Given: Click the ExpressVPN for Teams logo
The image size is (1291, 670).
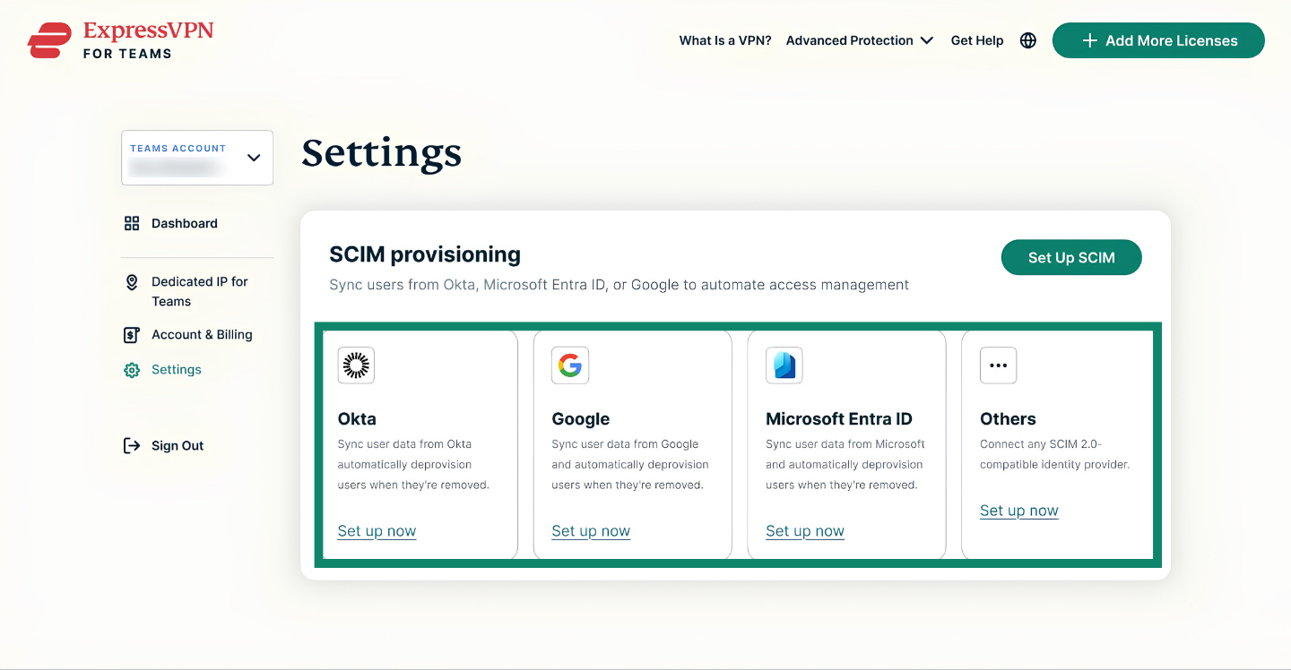Looking at the screenshot, I should click(120, 40).
